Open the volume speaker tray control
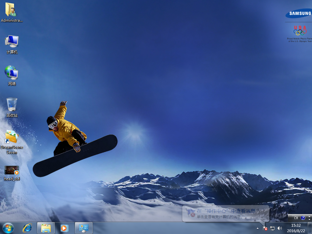The width and height of the screenshot is (312, 234). point(280,228)
